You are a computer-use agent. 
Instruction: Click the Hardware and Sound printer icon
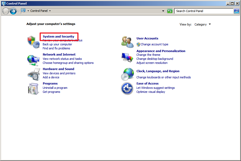(33, 74)
